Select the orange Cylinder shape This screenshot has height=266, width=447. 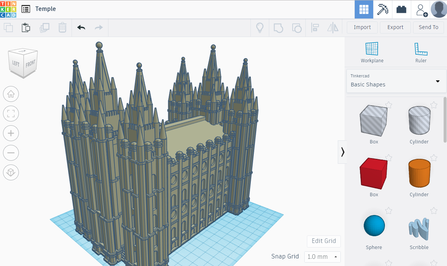click(419, 174)
